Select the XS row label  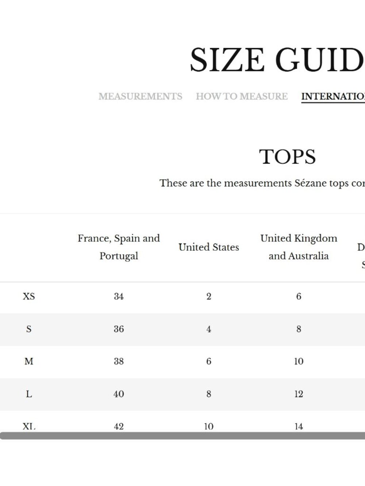point(29,296)
